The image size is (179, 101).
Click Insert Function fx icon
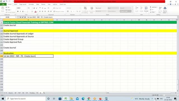[x=25, y=17]
